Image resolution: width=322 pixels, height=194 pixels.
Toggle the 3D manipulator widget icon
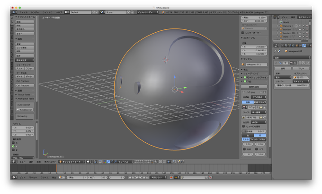tap(105, 162)
